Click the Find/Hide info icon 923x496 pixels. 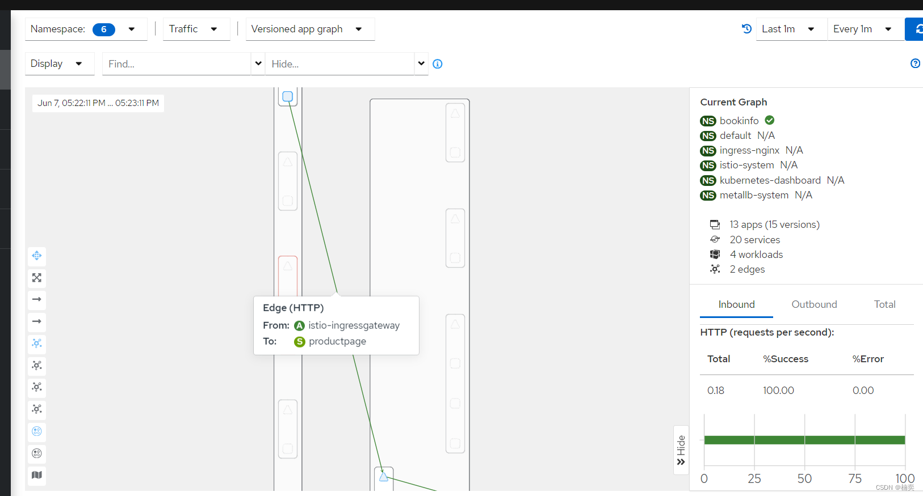click(x=438, y=64)
